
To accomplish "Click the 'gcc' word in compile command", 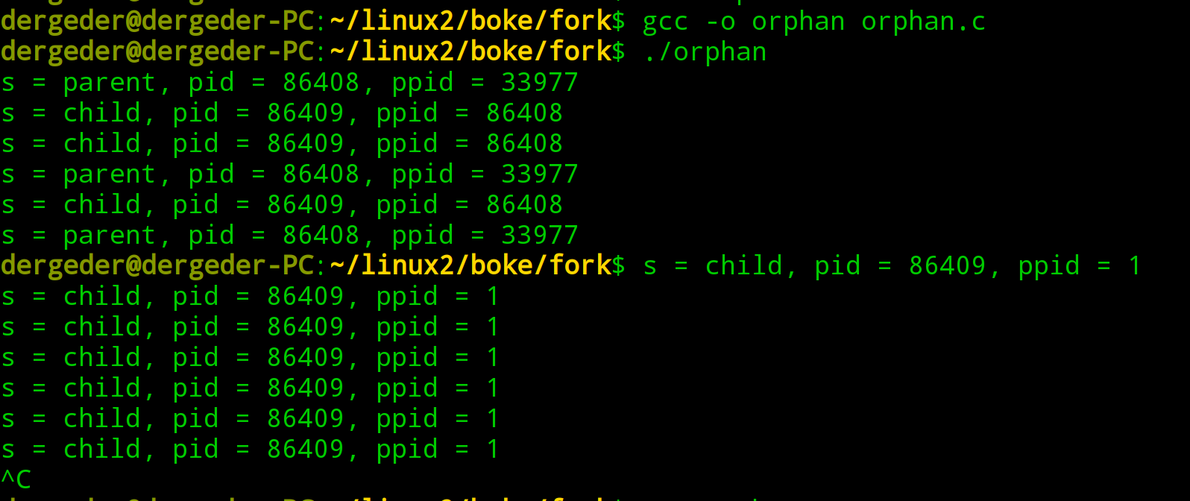I will pos(665,22).
